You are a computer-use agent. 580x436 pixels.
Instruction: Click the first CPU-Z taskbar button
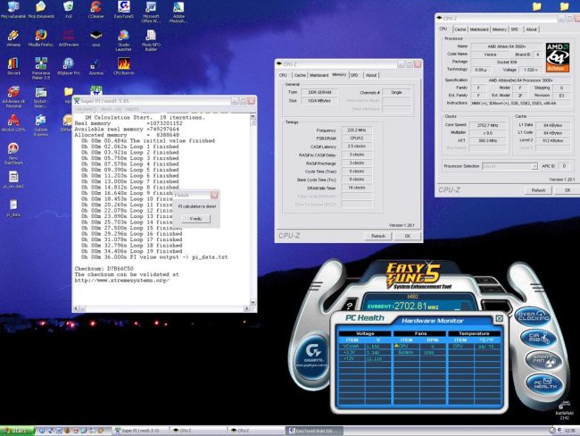click(199, 431)
